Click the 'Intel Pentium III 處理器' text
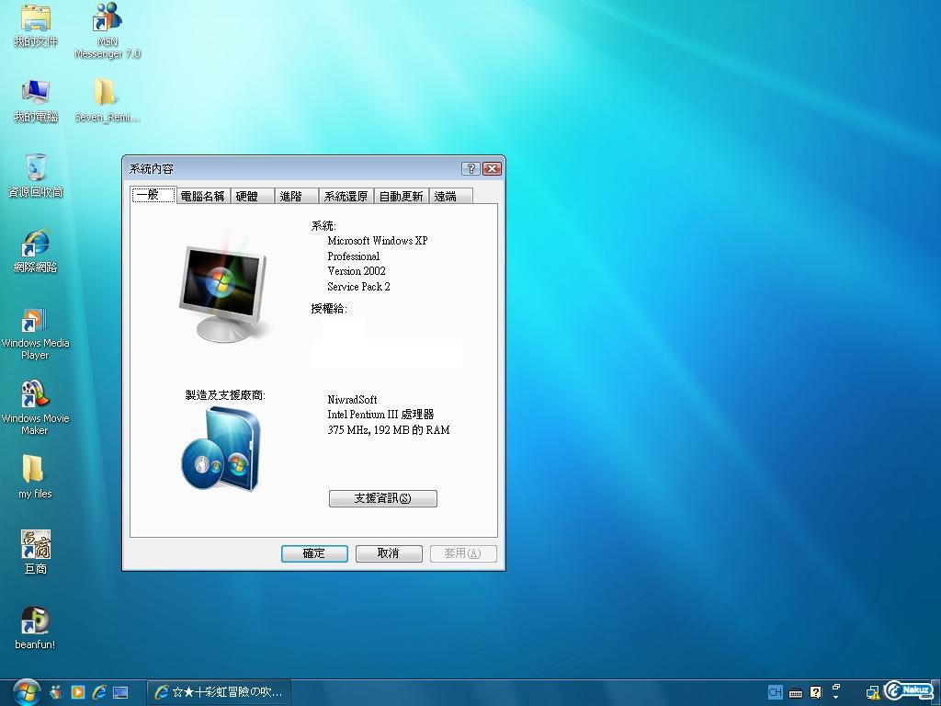The image size is (941, 706). click(x=380, y=415)
